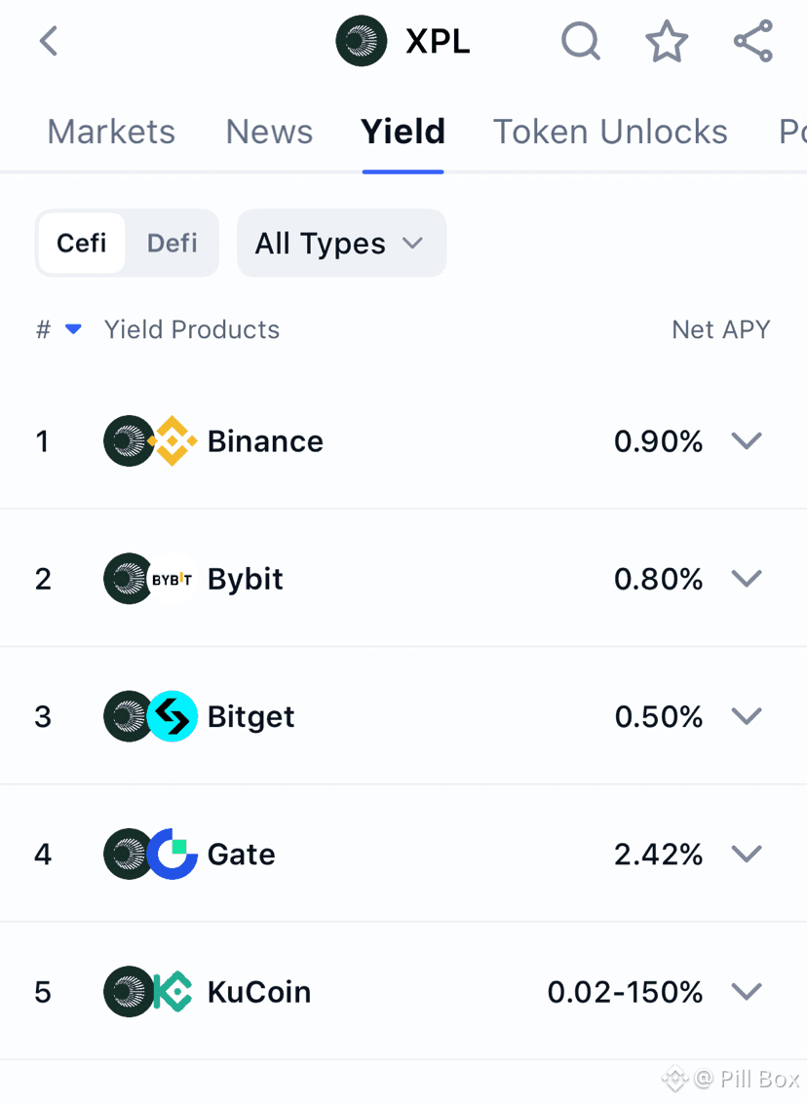This screenshot has height=1103, width=807.
Task: Expand the KuCoin yield details chevron
Action: coord(747,992)
